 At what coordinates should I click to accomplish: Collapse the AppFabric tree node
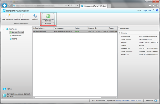point(4,29)
